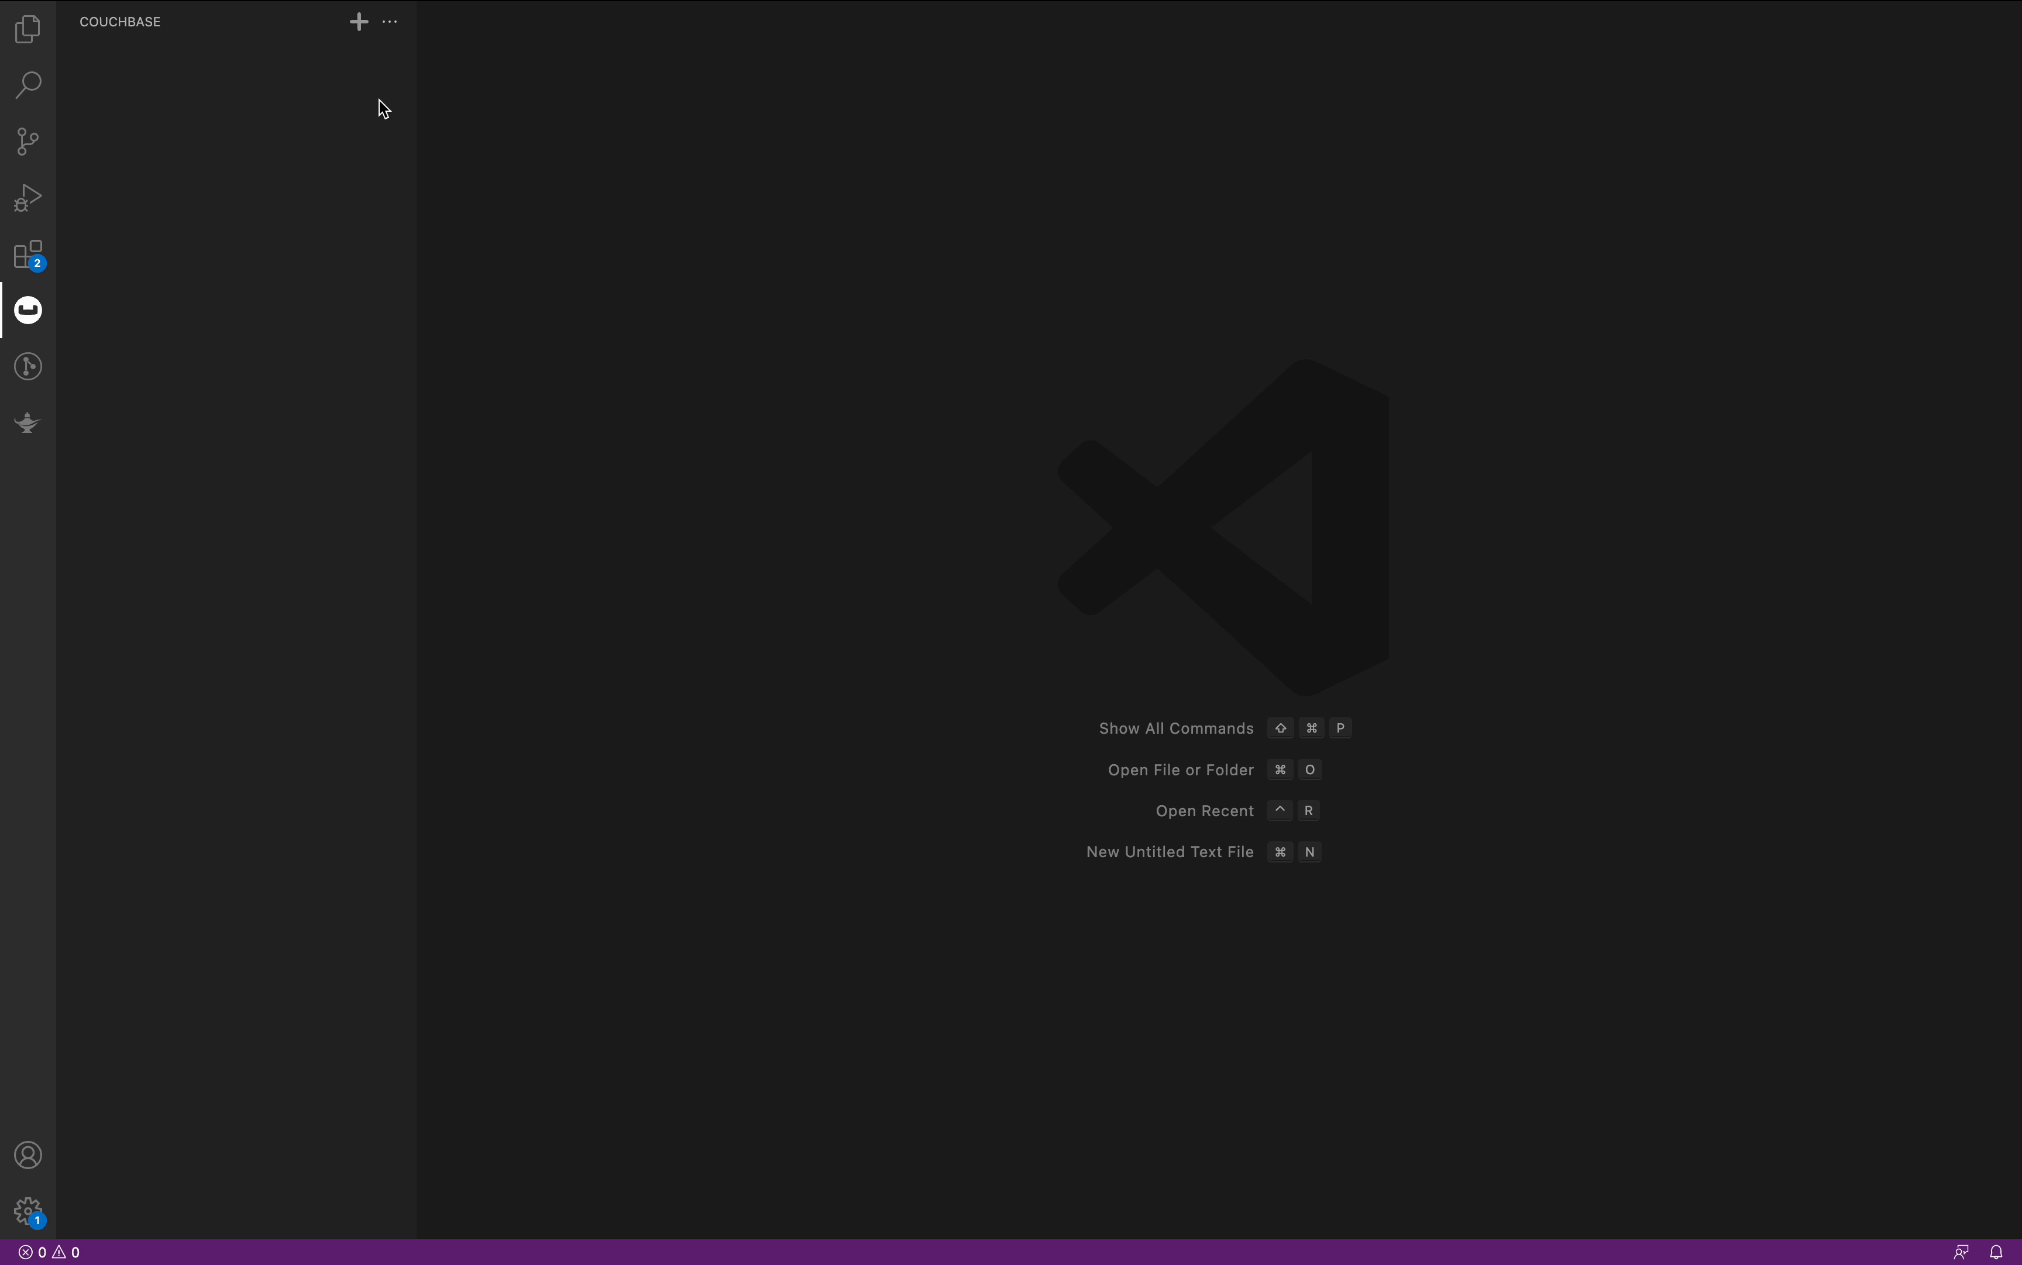The width and height of the screenshot is (2022, 1265).
Task: Open the circled git branch graph view
Action: pyautogui.click(x=27, y=366)
